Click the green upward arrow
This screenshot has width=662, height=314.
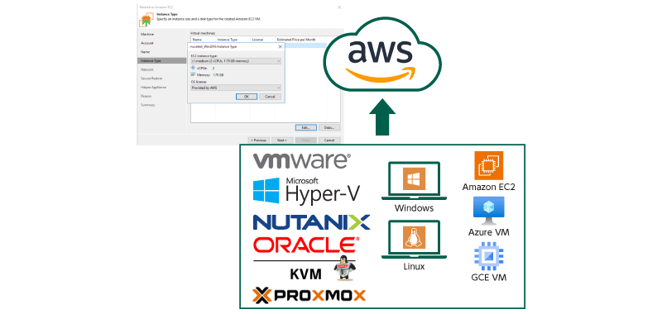click(x=382, y=117)
